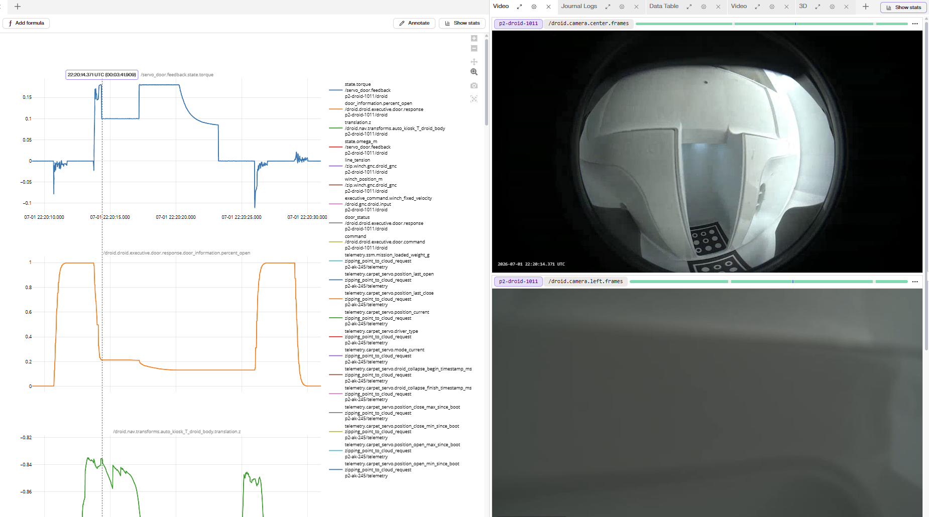Click Show stats beside the panel tabs

click(903, 8)
